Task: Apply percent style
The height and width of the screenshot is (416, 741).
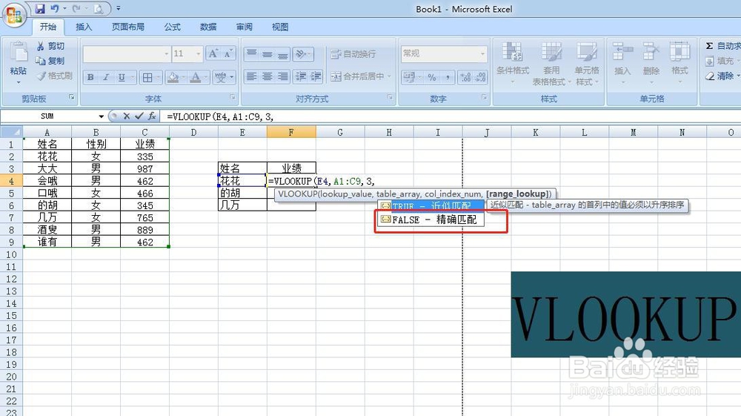Action: point(432,76)
